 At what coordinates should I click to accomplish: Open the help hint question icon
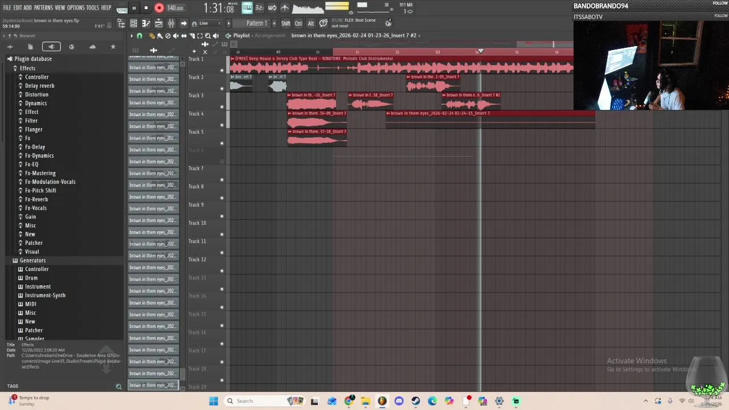[x=323, y=23]
